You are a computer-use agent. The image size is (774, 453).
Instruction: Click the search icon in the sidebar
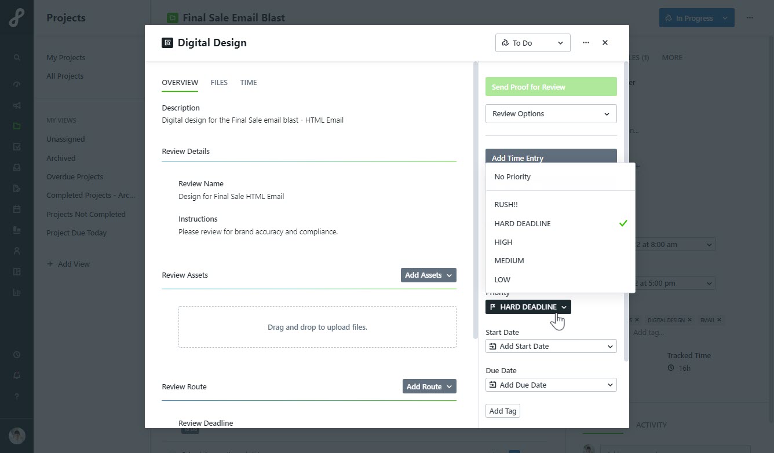coord(17,57)
